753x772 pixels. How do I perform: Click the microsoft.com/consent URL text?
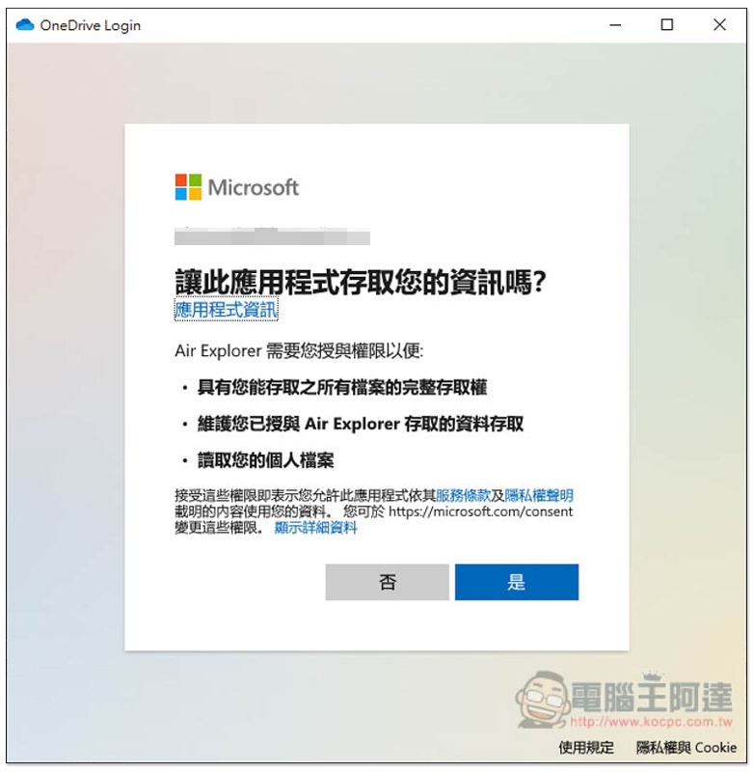(480, 511)
